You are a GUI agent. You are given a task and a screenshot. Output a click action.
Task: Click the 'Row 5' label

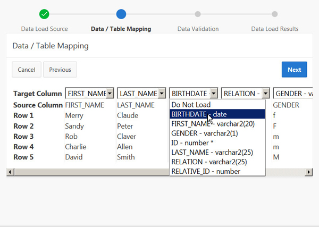point(23,157)
